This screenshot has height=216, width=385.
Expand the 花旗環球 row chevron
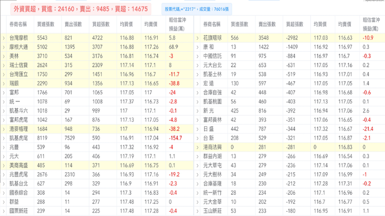coord(197,38)
